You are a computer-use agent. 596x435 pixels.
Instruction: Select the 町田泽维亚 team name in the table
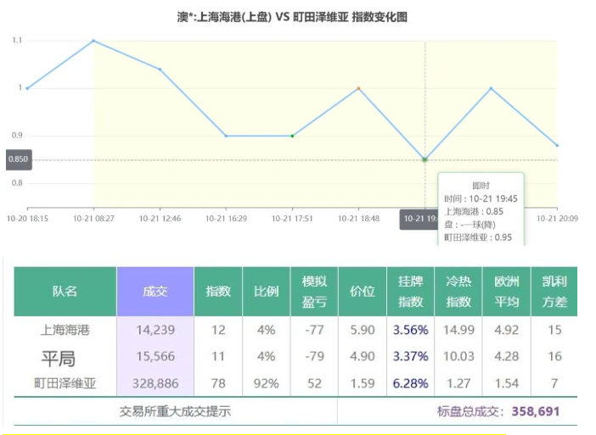[x=65, y=383]
